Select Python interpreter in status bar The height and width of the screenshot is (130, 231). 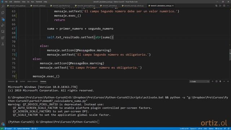point(23,129)
